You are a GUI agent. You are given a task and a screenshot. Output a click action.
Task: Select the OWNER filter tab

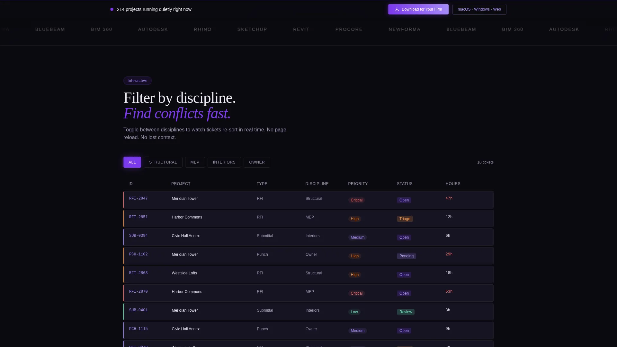tap(257, 162)
